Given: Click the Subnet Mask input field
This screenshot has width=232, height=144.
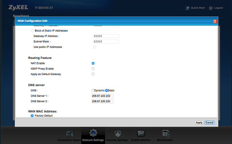Looking at the screenshot, I should click(x=106, y=42).
